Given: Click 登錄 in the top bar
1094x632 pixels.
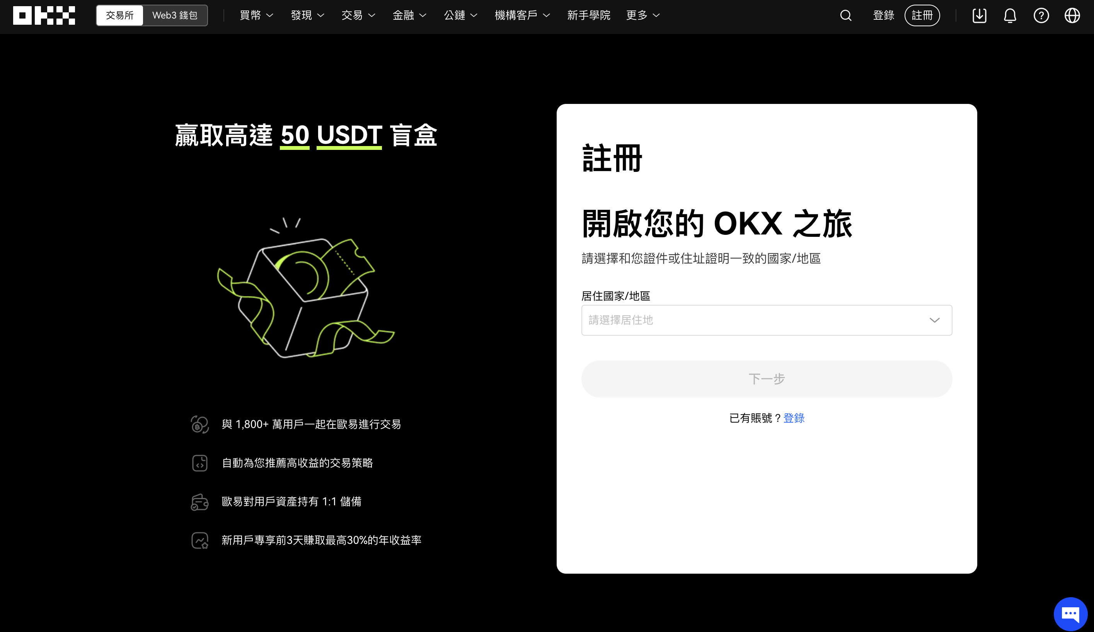Looking at the screenshot, I should click(883, 15).
